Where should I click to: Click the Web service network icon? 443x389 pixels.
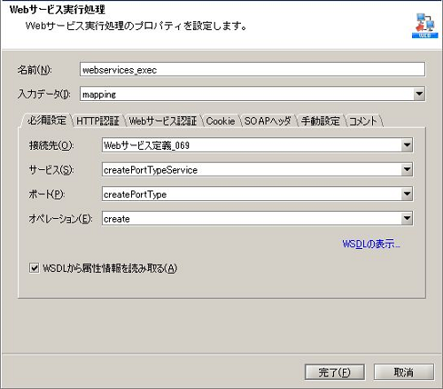[424, 26]
